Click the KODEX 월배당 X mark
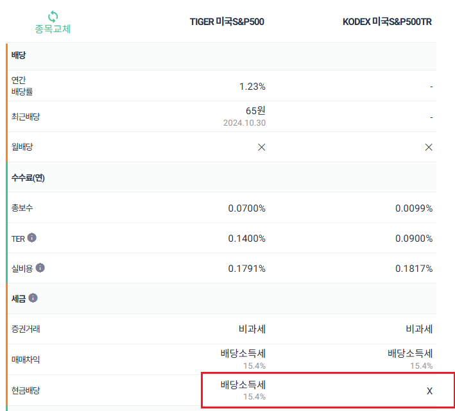455x411 pixels. click(x=429, y=147)
